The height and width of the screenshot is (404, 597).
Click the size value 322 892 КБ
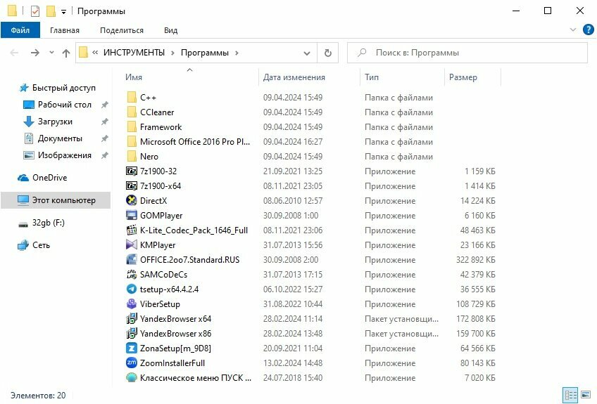click(x=475, y=260)
